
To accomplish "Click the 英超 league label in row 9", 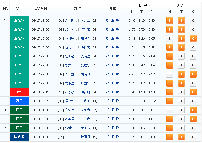I will coord(19,92).
